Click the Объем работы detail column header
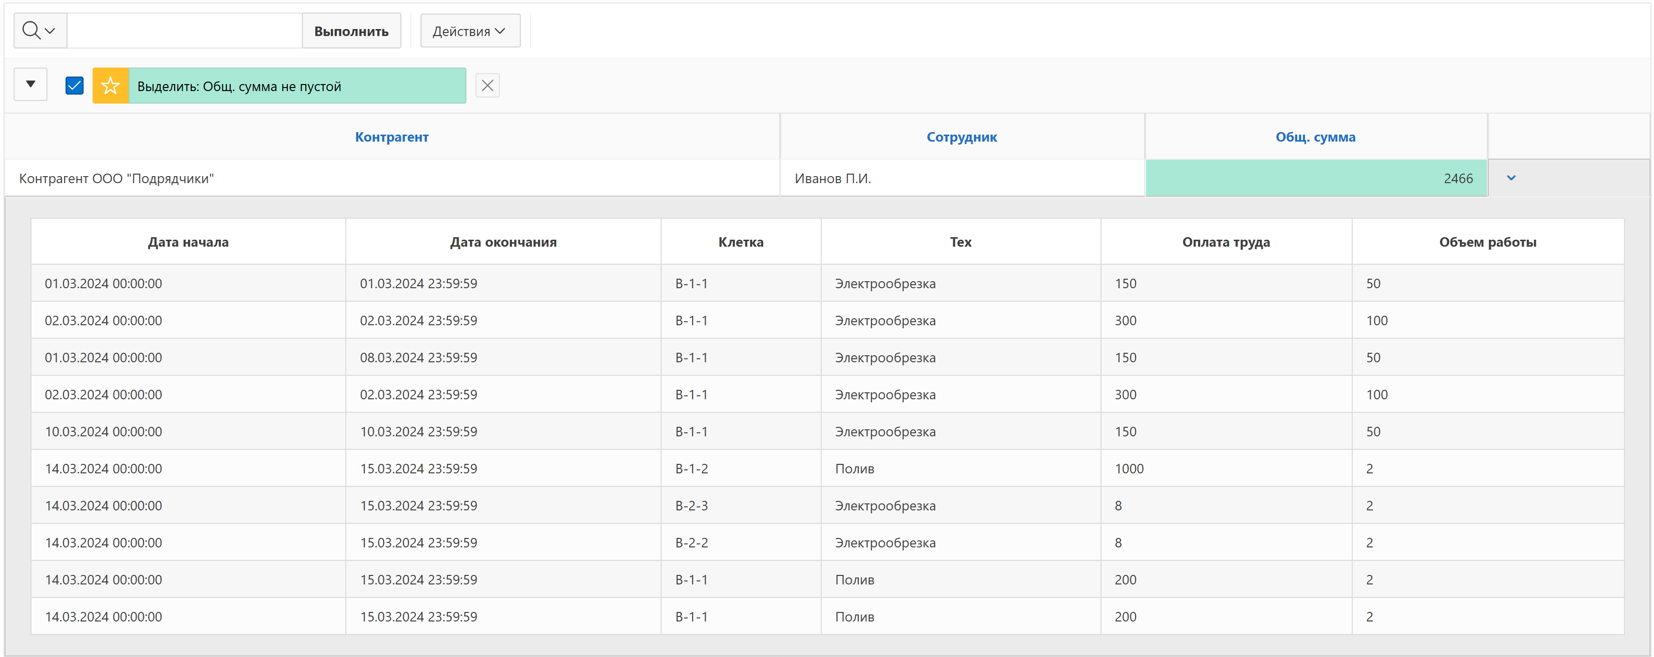 1487,242
